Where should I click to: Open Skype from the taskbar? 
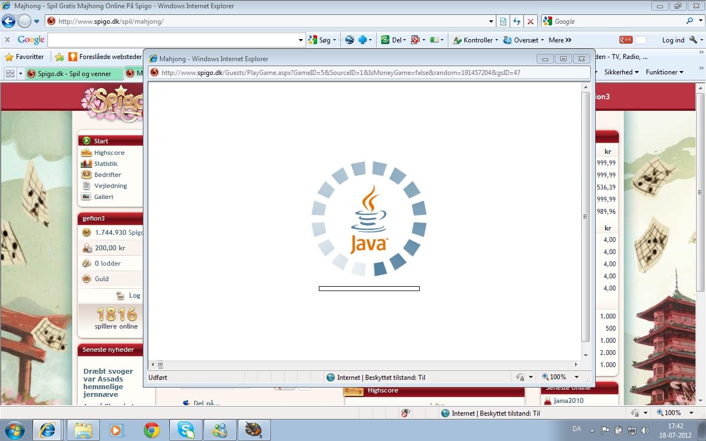point(186,430)
